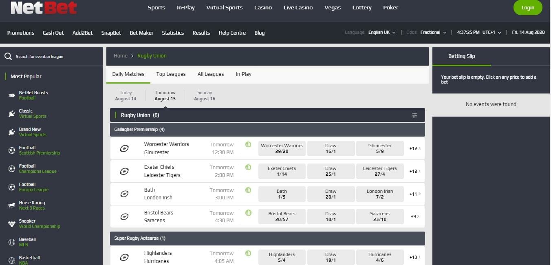Open Virtual Sports in the top navigation

click(225, 8)
